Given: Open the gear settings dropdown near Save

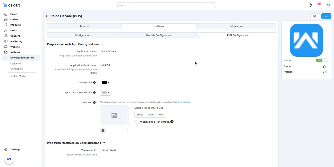Looking at the screenshot, I should pos(315,16).
